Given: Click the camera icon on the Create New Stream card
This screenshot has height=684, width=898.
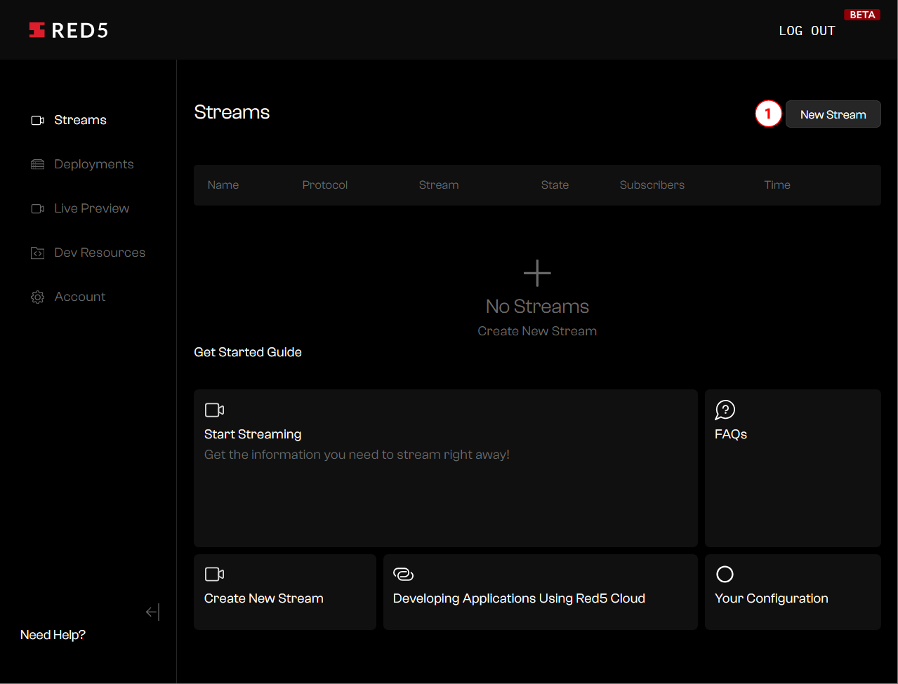Looking at the screenshot, I should (x=214, y=575).
